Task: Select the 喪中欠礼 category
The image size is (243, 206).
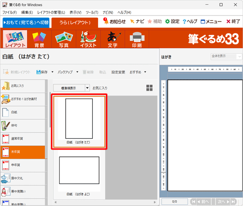Action: [x=23, y=178]
